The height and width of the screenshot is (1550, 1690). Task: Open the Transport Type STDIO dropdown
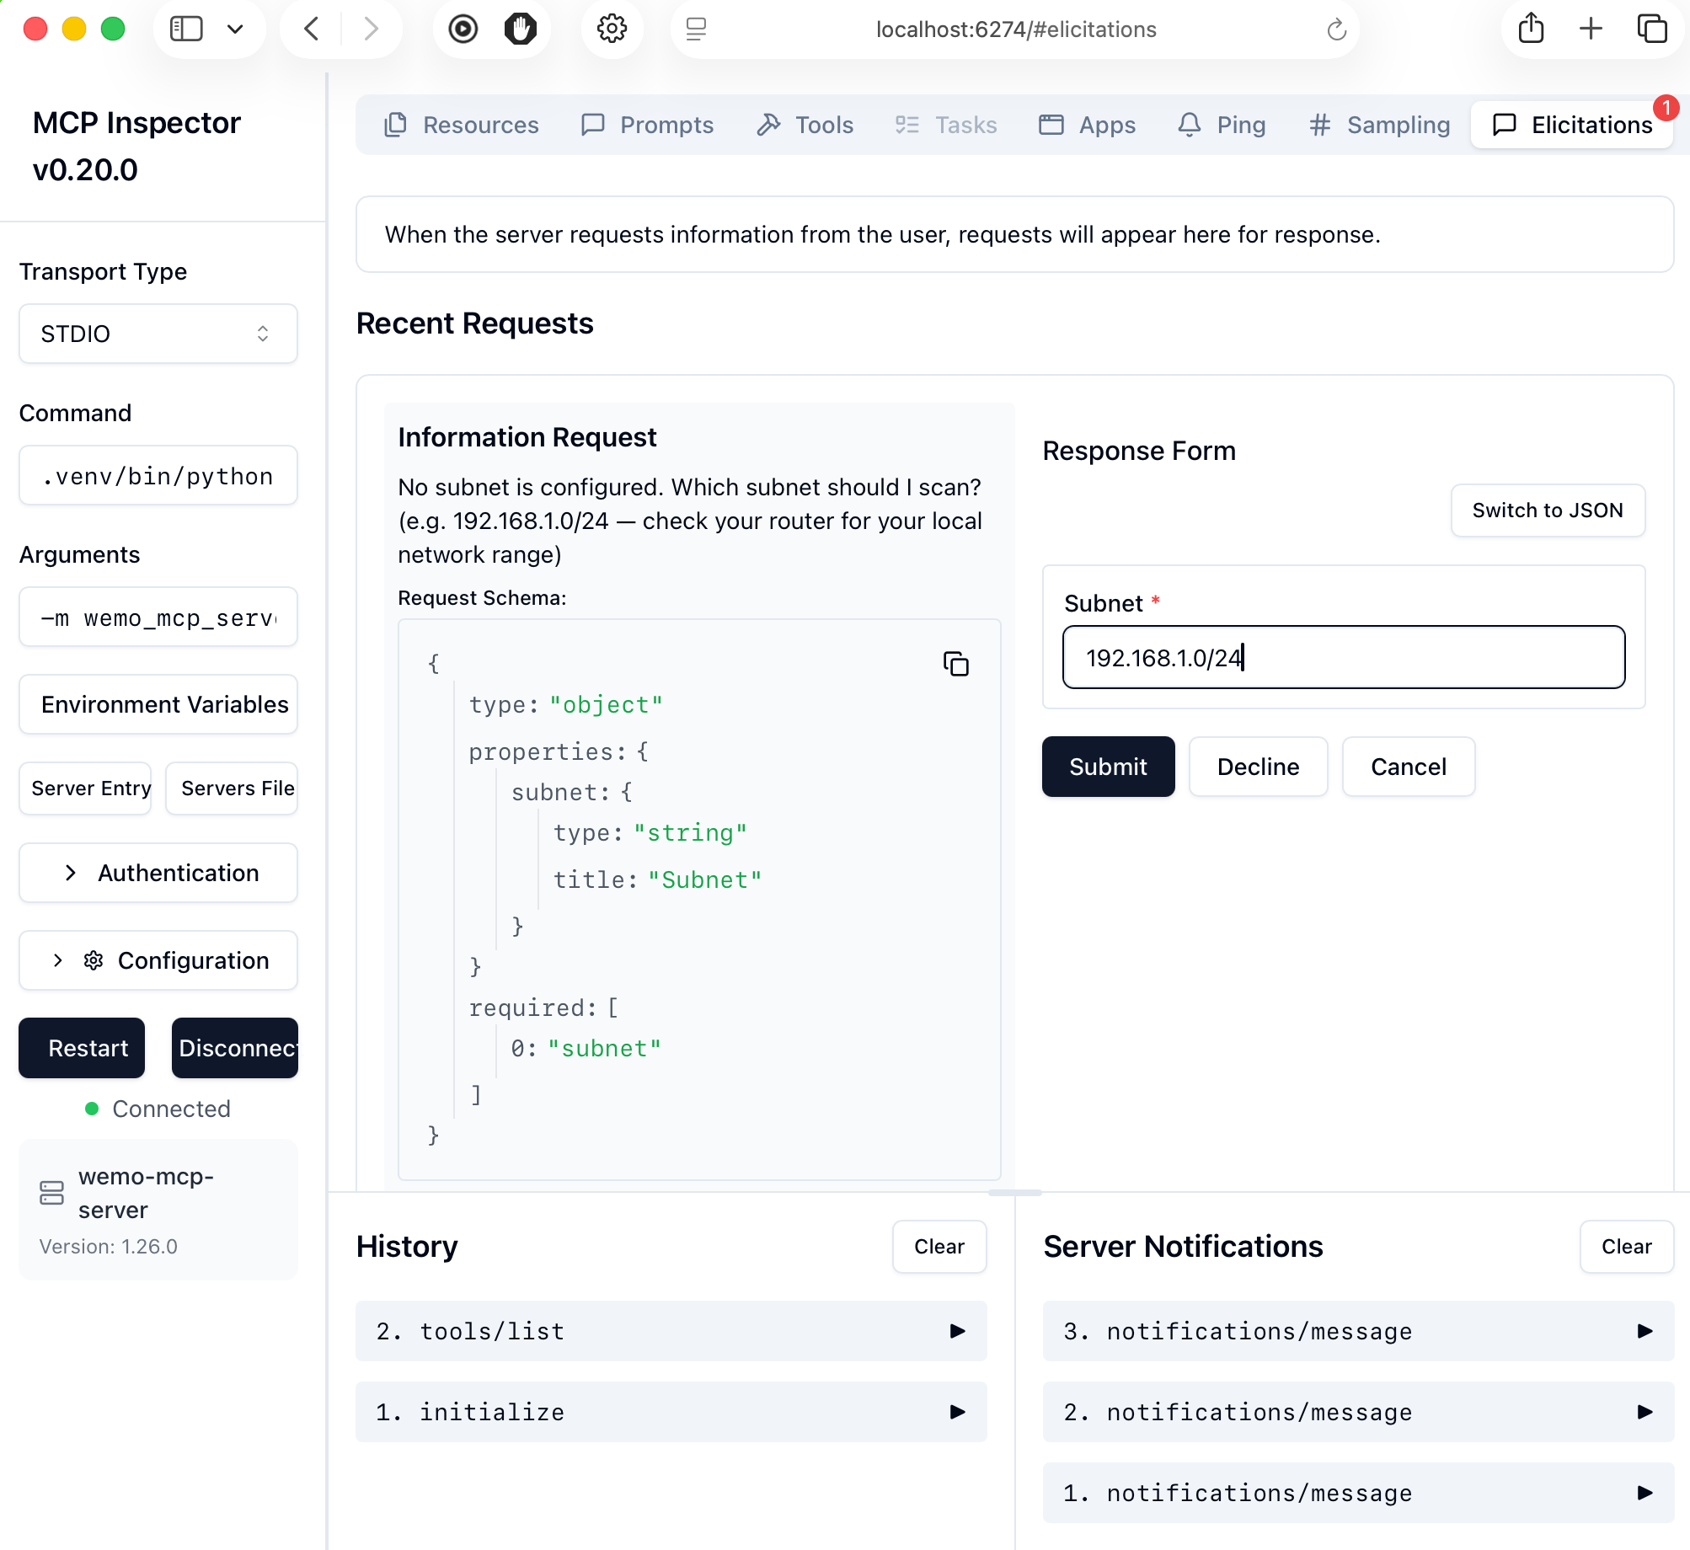[x=158, y=334]
